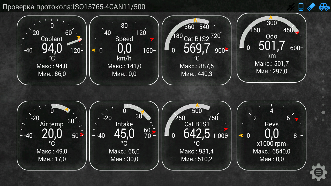331x186 pixels.
Task: Click Coolant 'Мин.: 86,0' reading
Action: coord(52,74)
